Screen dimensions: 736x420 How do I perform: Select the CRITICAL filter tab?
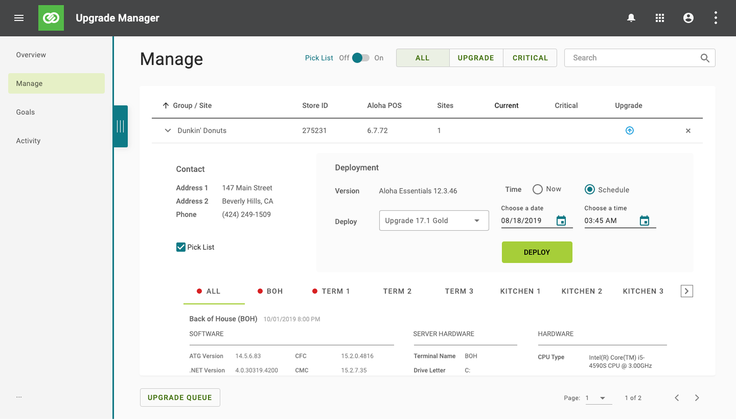pyautogui.click(x=530, y=58)
